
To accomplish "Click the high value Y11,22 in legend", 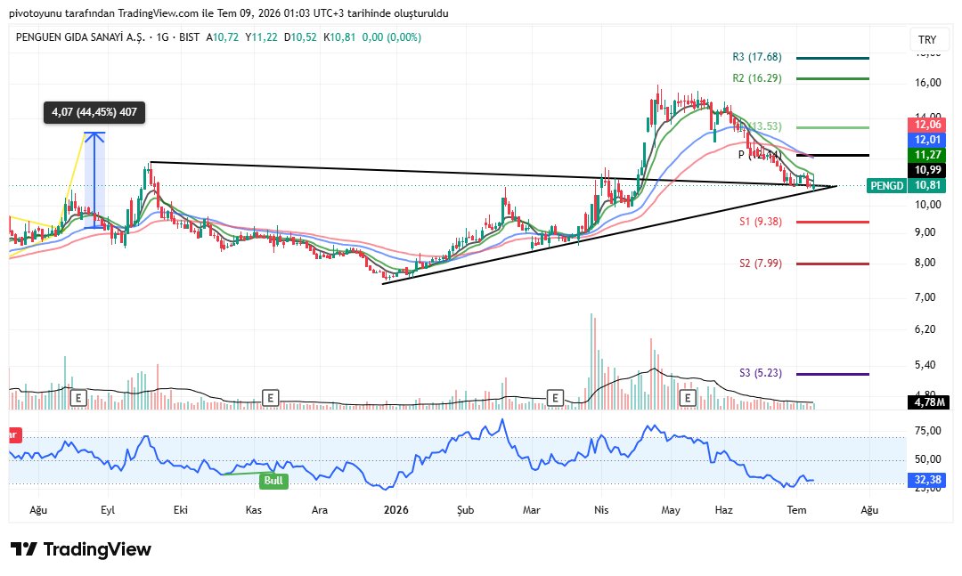I will (x=261, y=37).
